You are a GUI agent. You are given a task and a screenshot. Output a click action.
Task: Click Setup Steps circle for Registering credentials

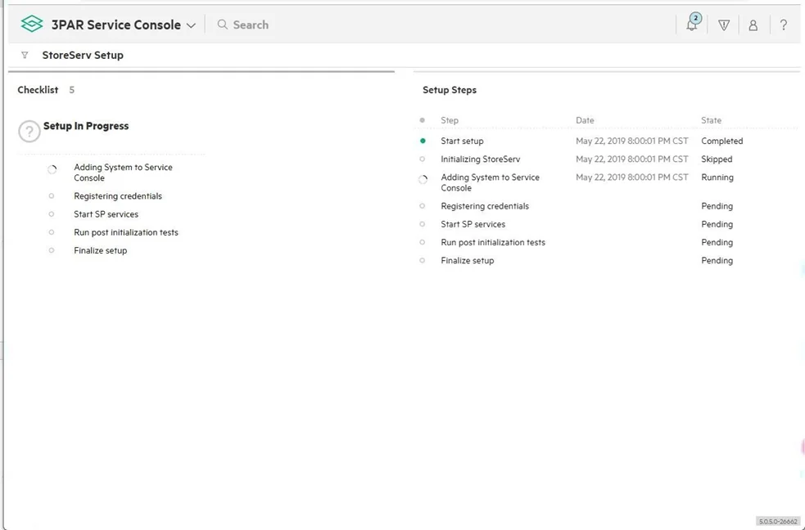click(423, 205)
